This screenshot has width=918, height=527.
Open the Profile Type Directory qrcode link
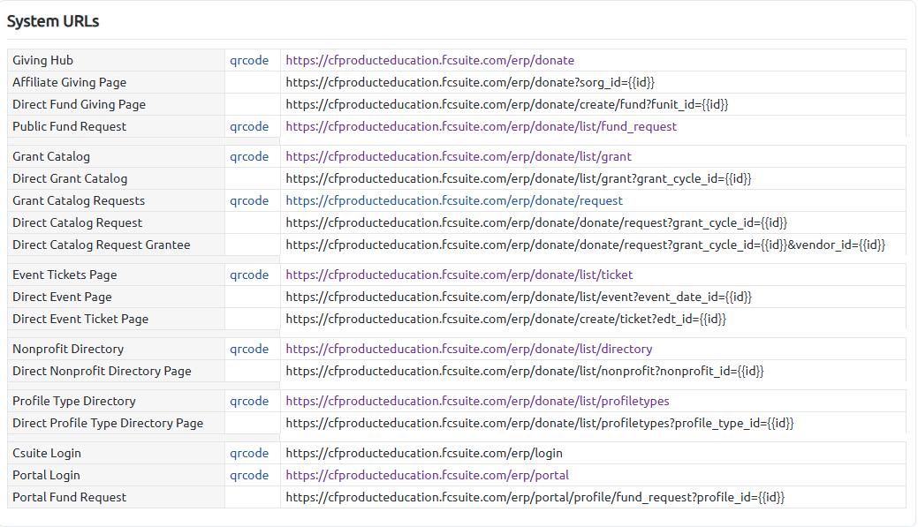pyautogui.click(x=249, y=401)
